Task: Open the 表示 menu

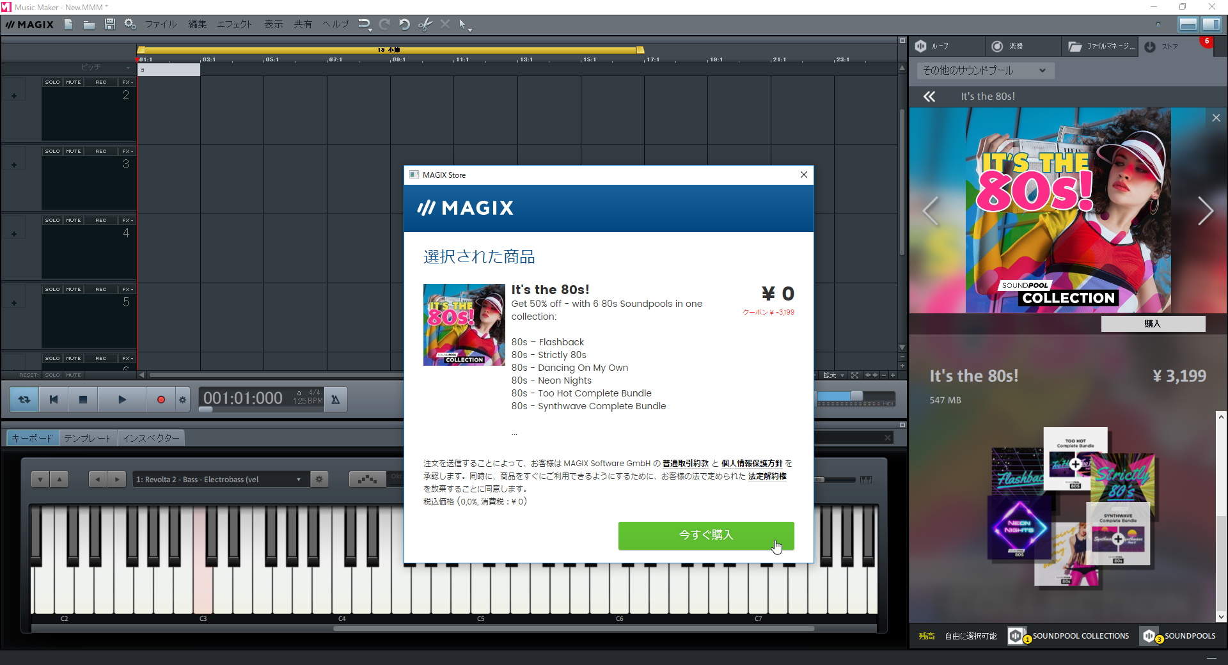Action: [x=274, y=24]
